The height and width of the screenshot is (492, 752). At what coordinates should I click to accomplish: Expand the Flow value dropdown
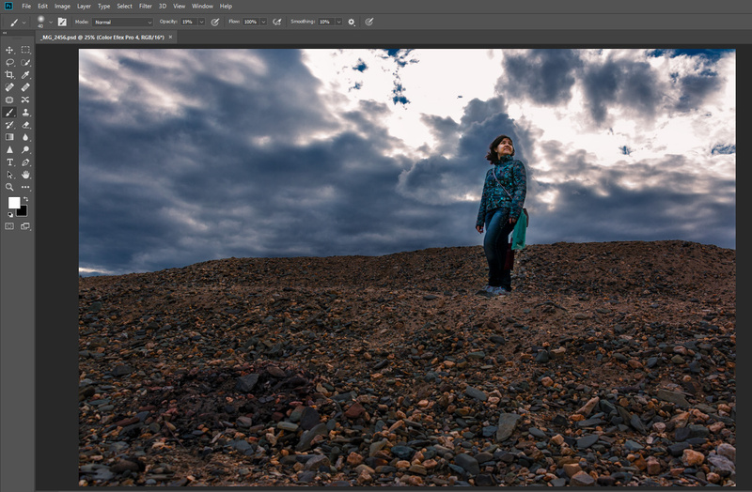(262, 21)
